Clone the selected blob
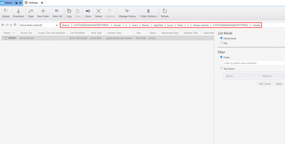Viewport: 285px width, 144px height. point(88,13)
